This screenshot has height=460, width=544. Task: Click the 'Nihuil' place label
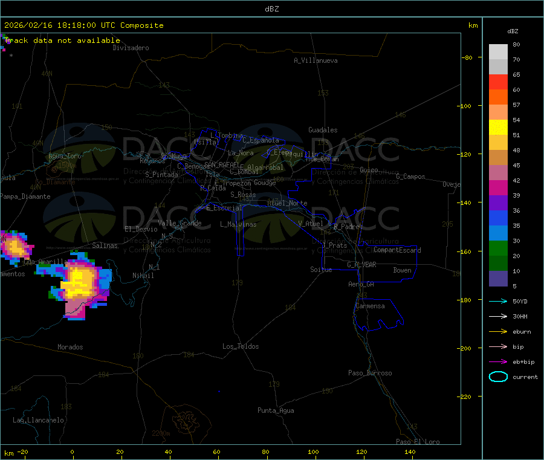click(143, 276)
